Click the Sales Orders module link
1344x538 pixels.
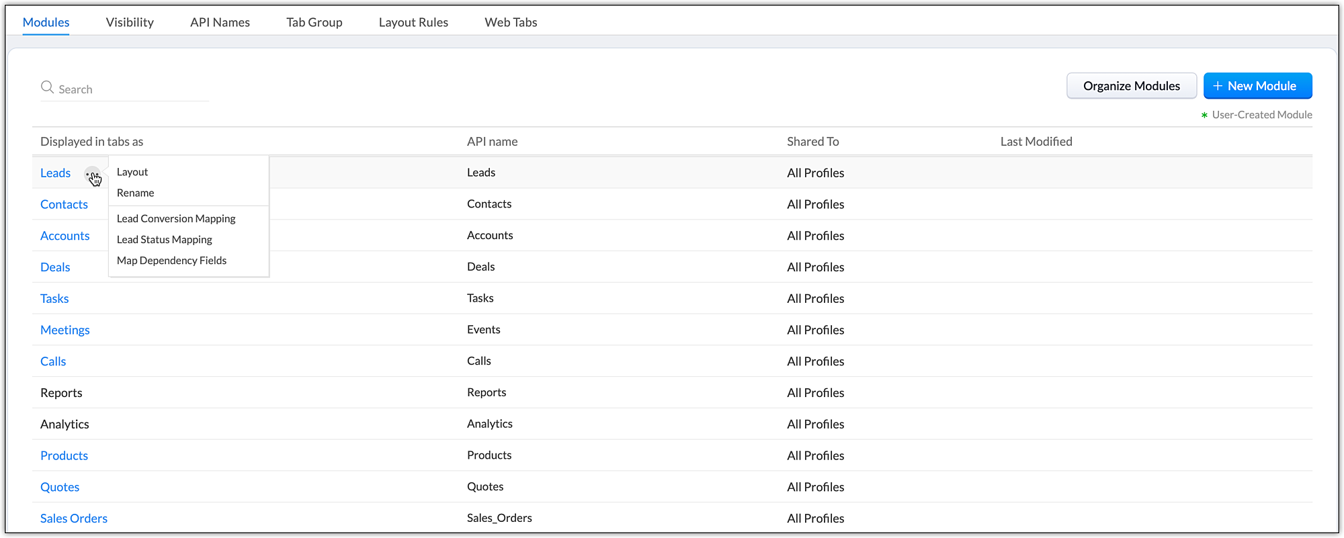(x=74, y=518)
